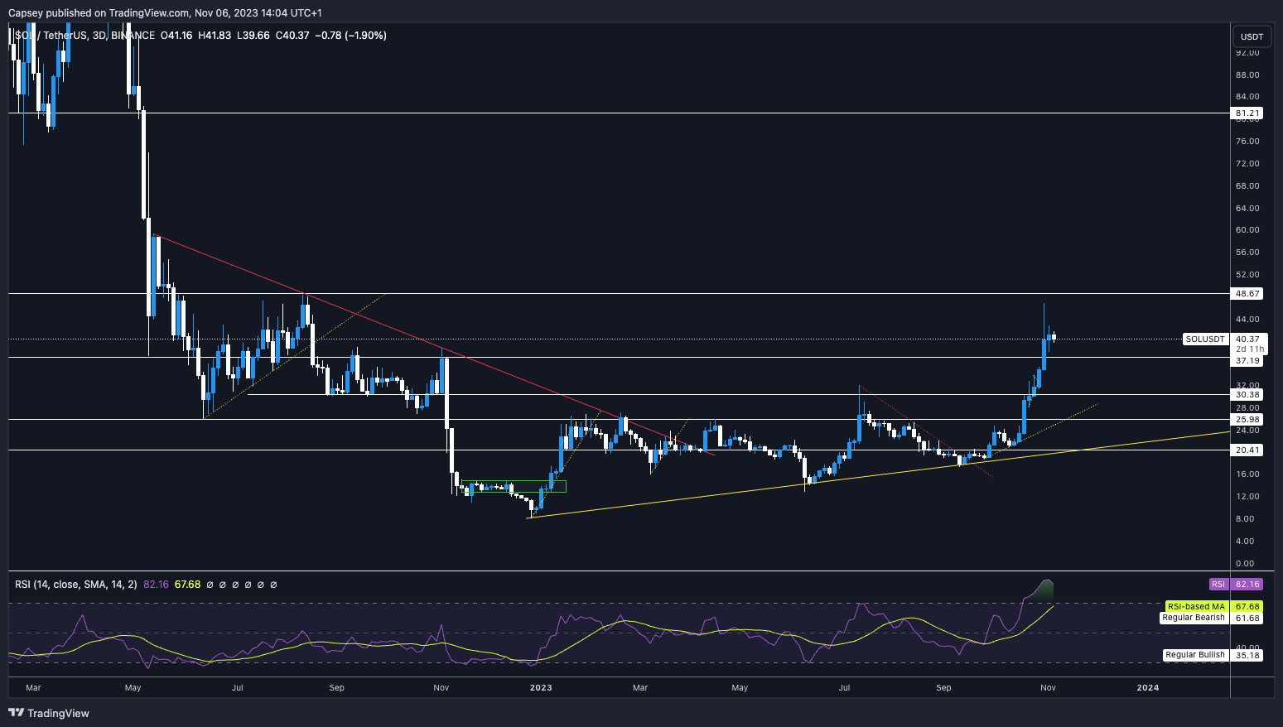1283x727 pixels.
Task: Click the 25.98 price level label
Action: pyautogui.click(x=1247, y=419)
